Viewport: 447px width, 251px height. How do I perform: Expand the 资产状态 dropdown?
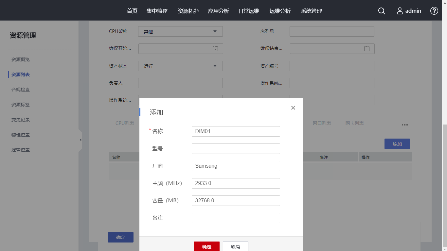click(x=215, y=66)
